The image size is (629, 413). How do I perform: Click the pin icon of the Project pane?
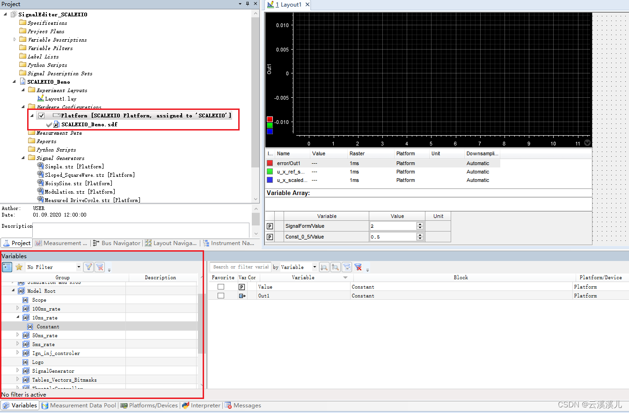(x=248, y=4)
